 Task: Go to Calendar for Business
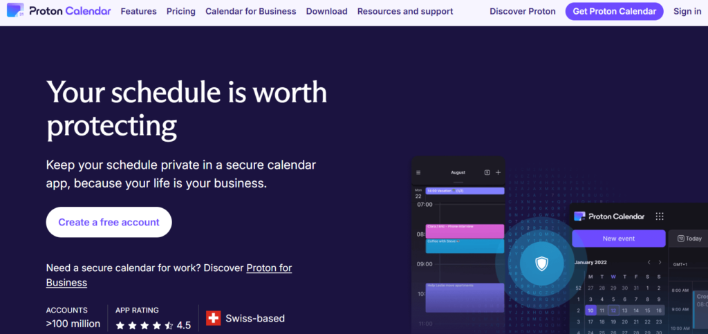click(250, 11)
